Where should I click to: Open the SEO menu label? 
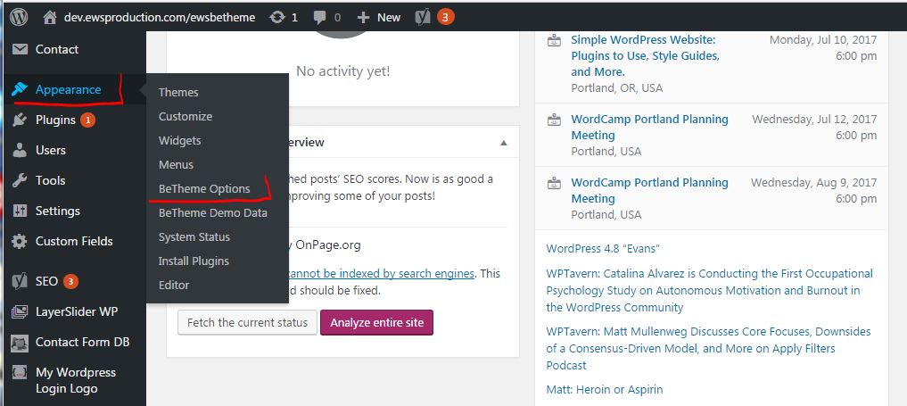tap(47, 282)
